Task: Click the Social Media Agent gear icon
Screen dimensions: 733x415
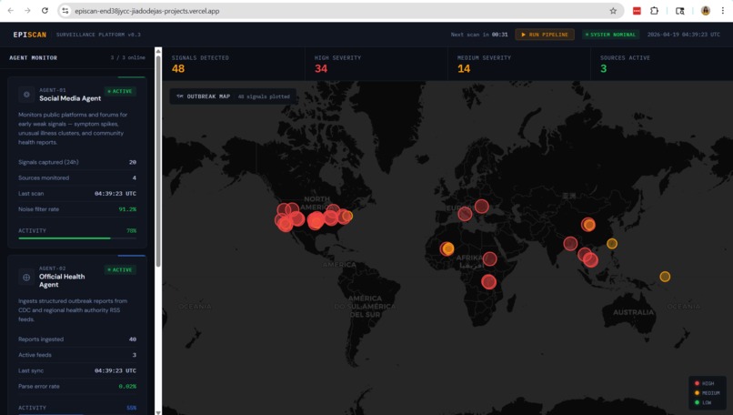Action: click(26, 95)
